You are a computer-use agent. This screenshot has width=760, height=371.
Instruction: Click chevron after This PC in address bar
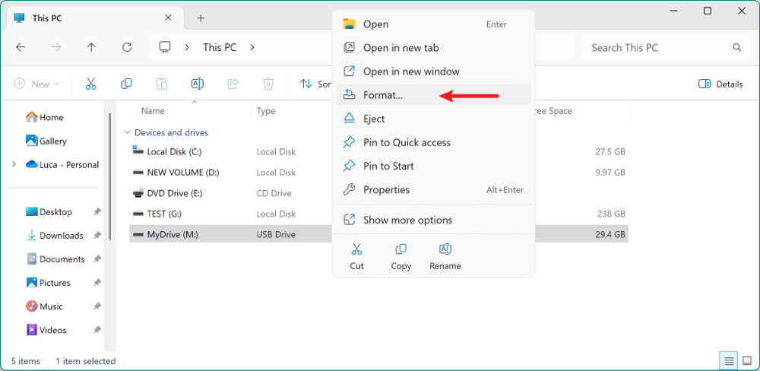[x=252, y=48]
